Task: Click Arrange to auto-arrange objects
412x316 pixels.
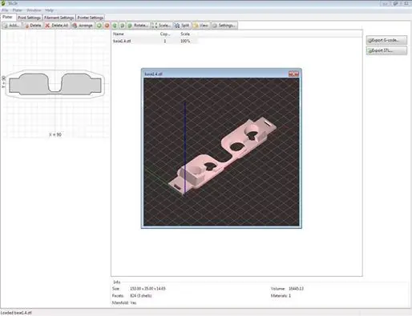Action: (x=83, y=26)
